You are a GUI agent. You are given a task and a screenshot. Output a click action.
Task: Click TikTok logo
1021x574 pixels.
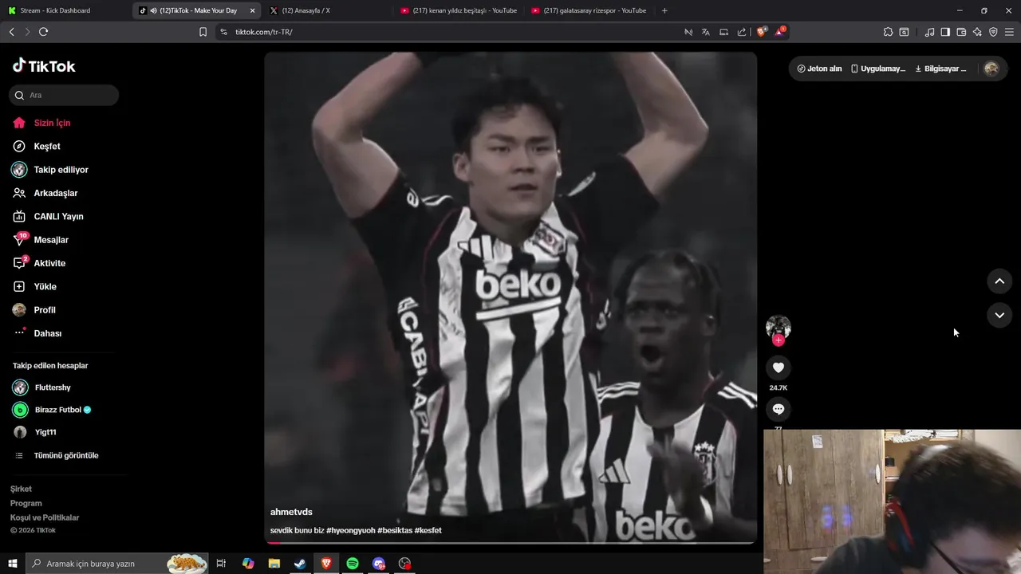[x=44, y=66]
